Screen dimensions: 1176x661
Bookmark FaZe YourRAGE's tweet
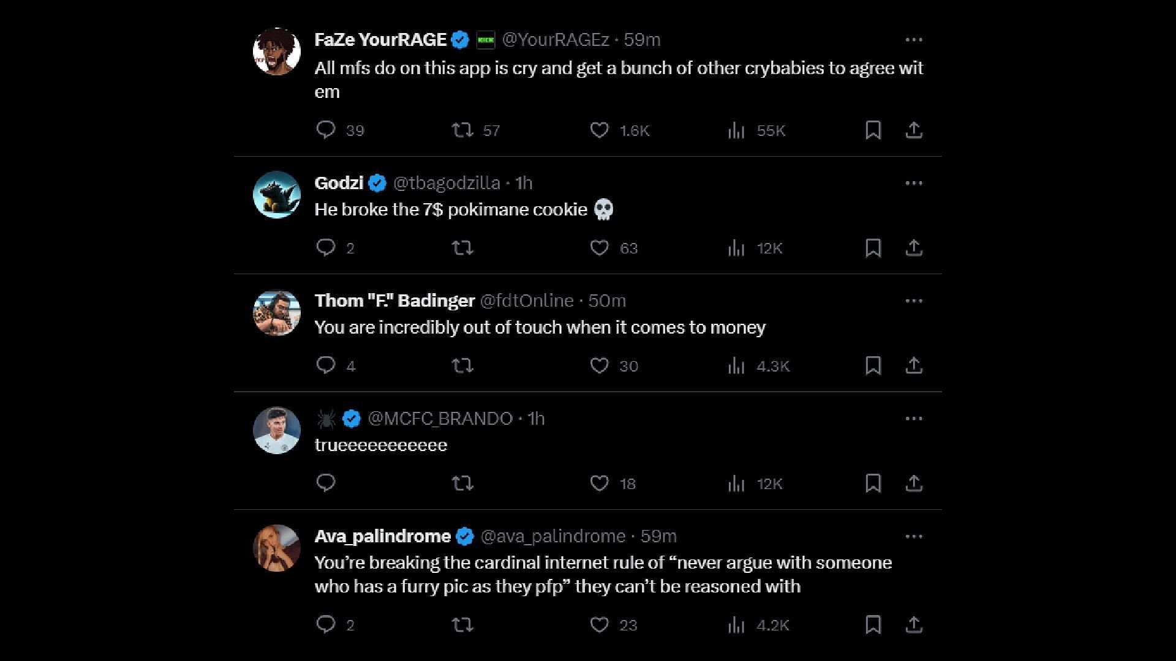(873, 130)
